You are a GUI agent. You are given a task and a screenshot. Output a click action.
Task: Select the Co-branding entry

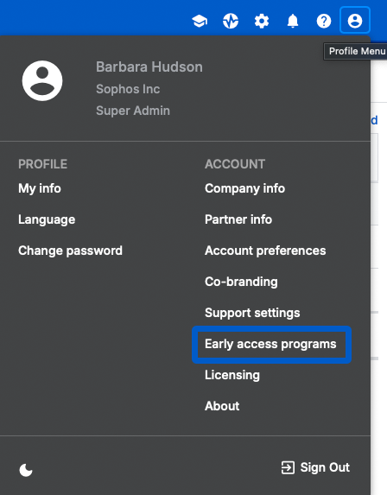coord(241,282)
